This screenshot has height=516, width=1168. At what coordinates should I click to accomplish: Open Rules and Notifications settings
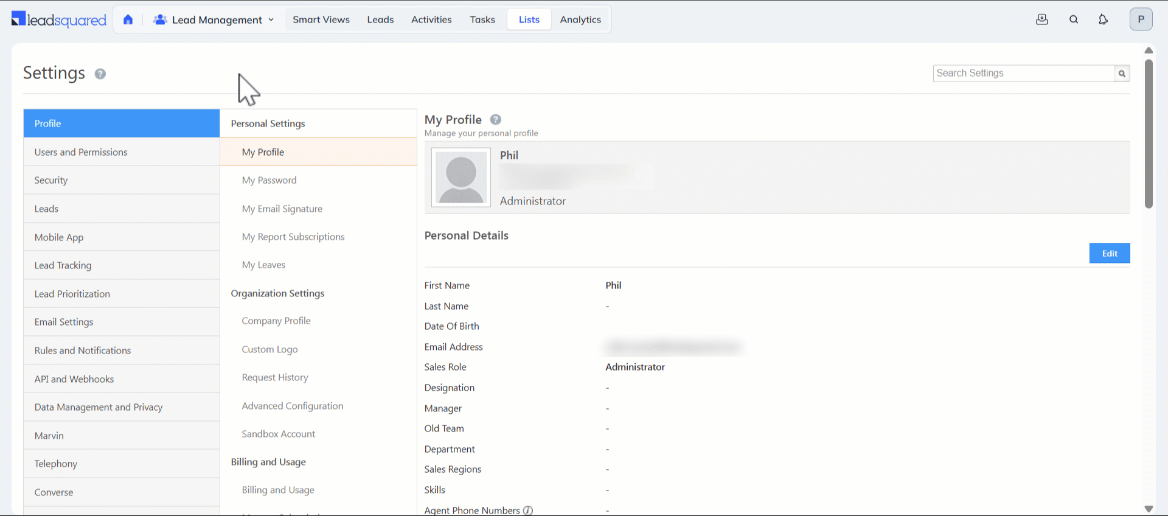tap(122, 350)
